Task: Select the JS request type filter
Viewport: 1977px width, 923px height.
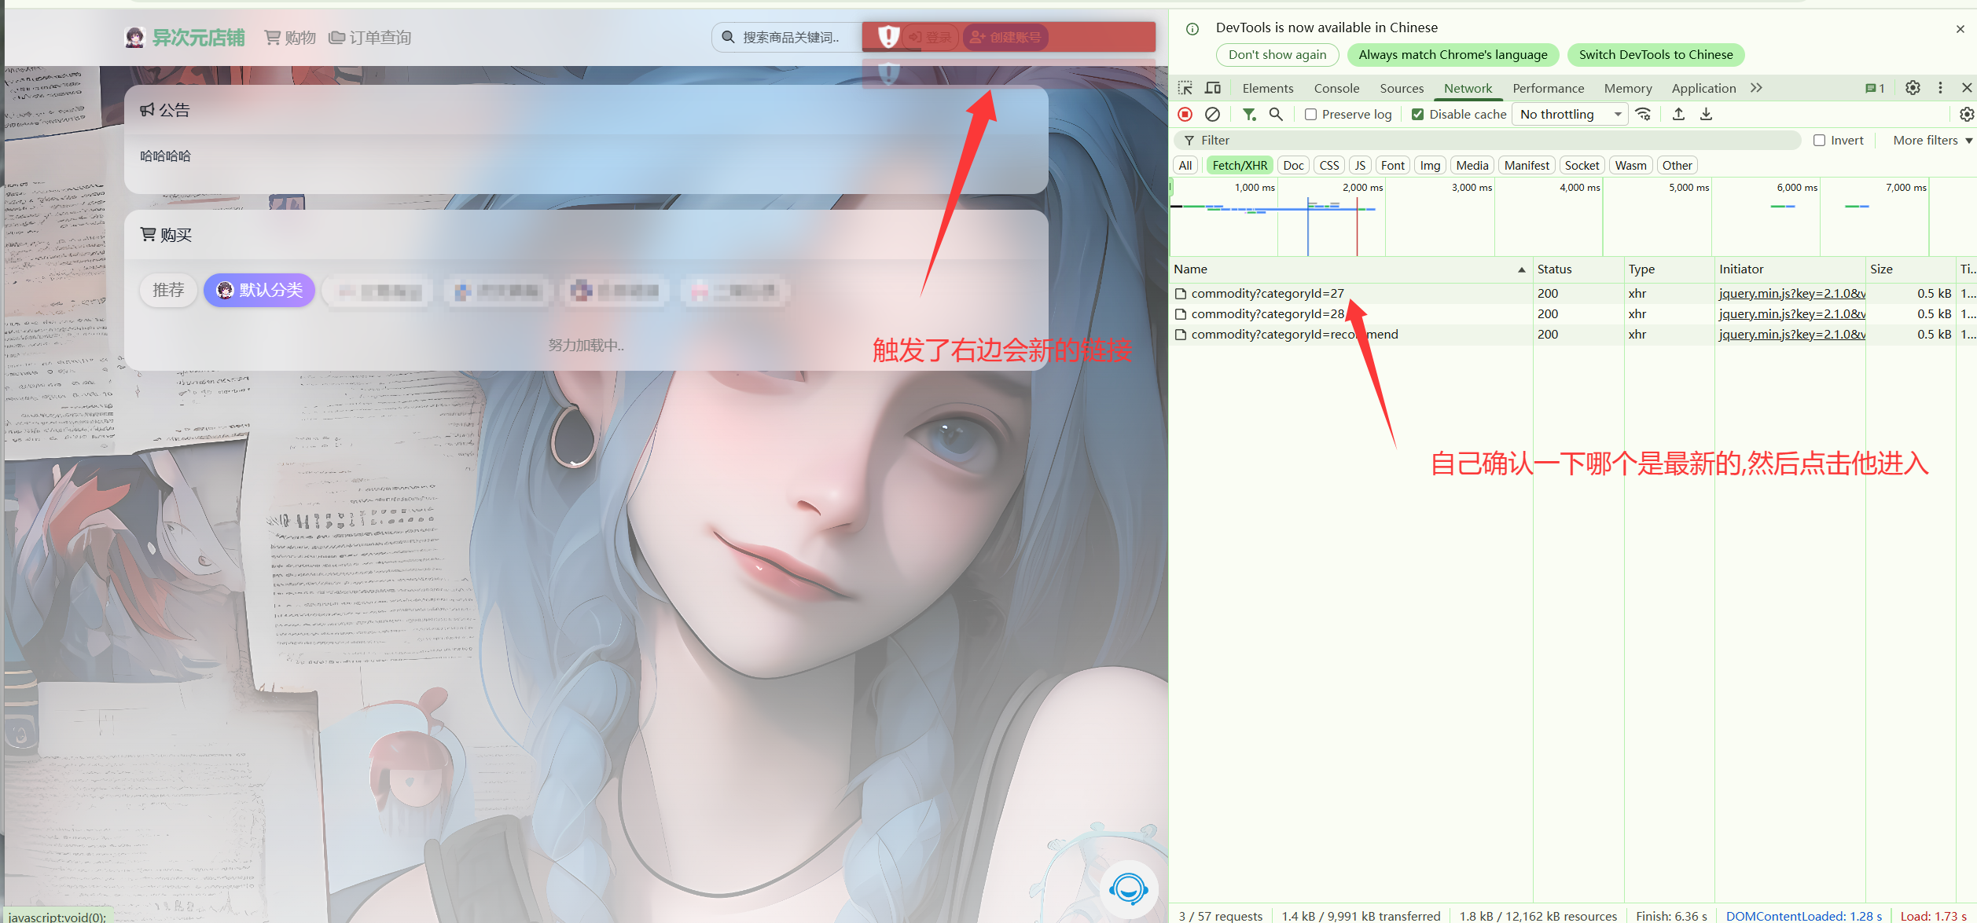Action: (x=1359, y=166)
